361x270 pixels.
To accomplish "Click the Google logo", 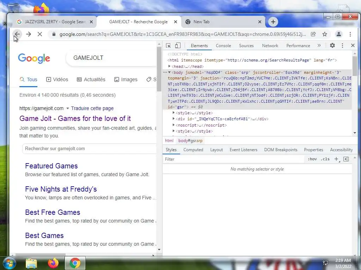I will [x=34, y=58].
